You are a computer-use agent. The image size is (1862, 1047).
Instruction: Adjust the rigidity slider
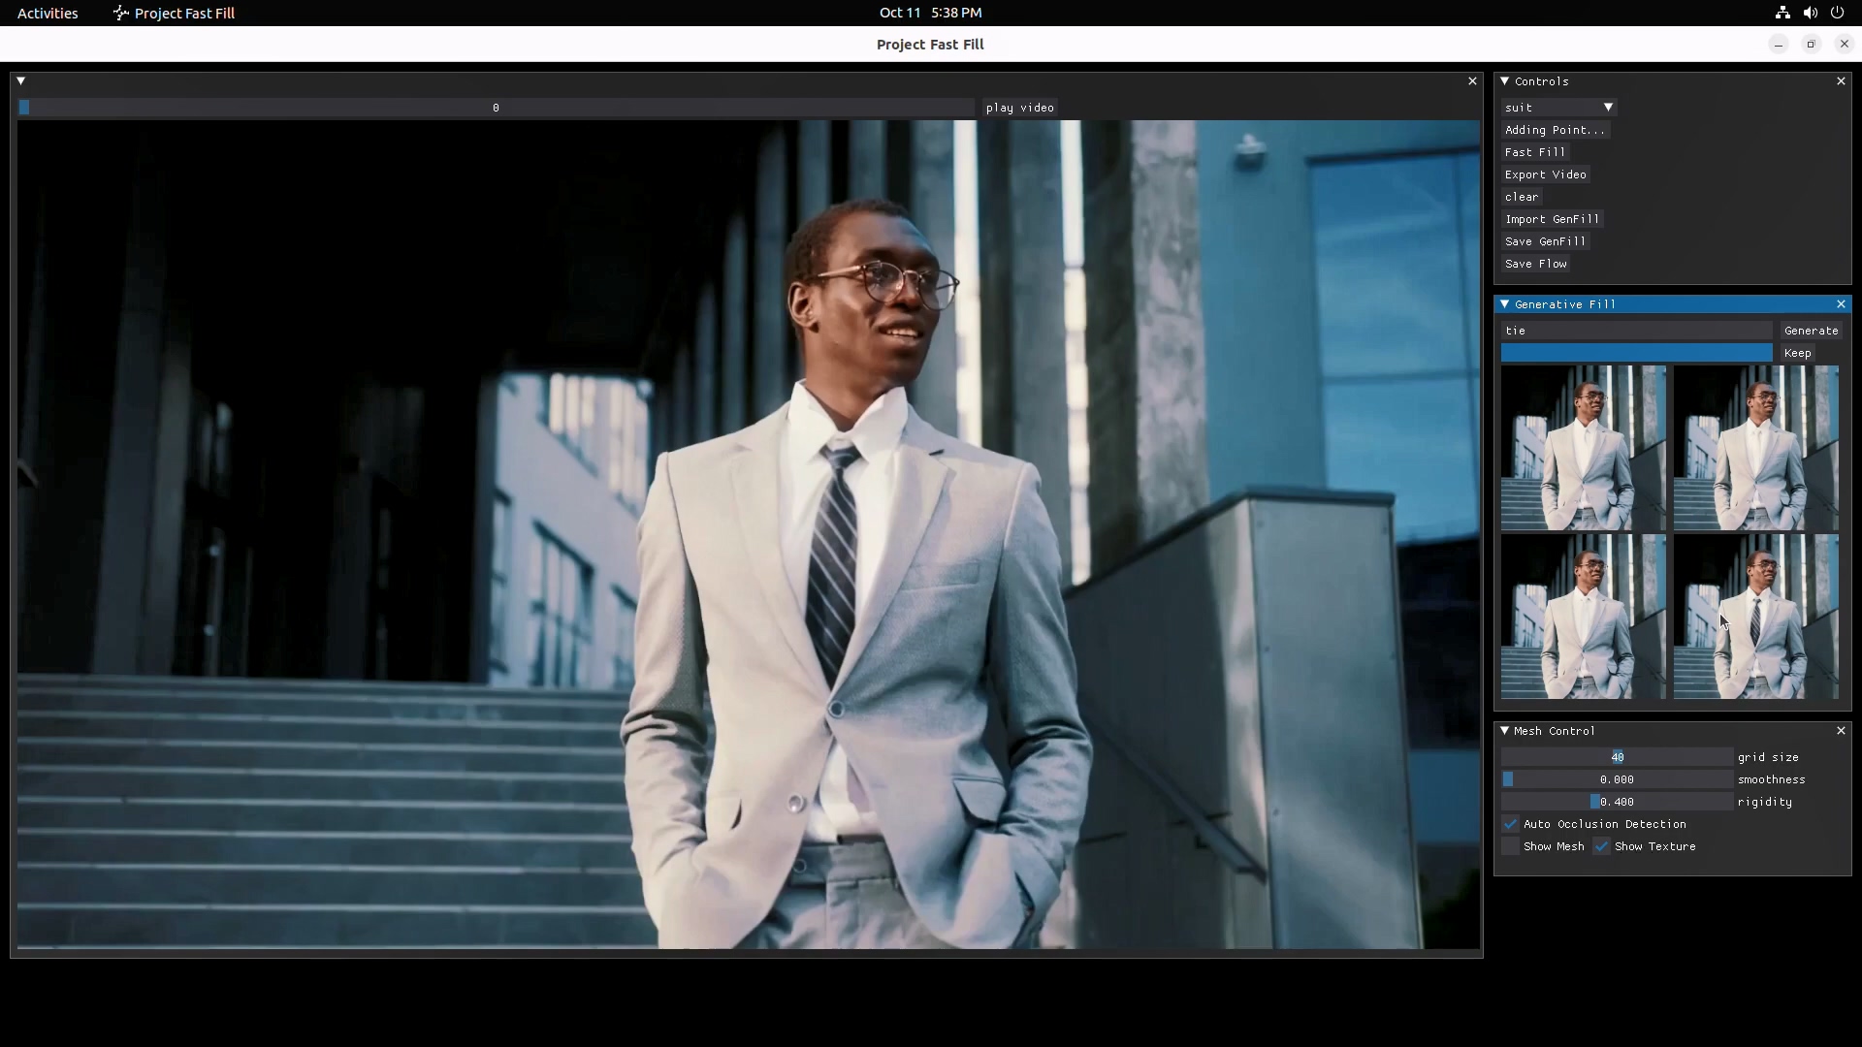click(x=1617, y=802)
